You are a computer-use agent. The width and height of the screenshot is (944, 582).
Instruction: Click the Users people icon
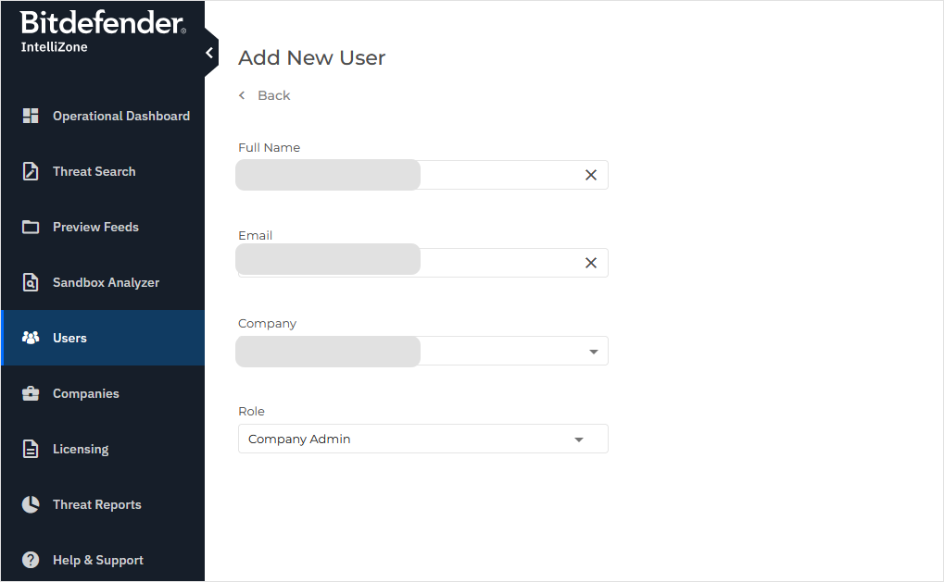click(31, 338)
